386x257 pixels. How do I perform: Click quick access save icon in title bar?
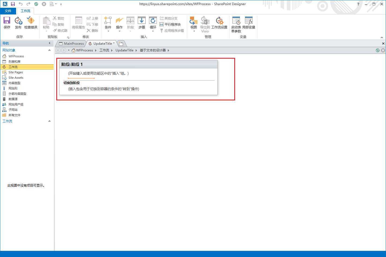click(x=13, y=4)
